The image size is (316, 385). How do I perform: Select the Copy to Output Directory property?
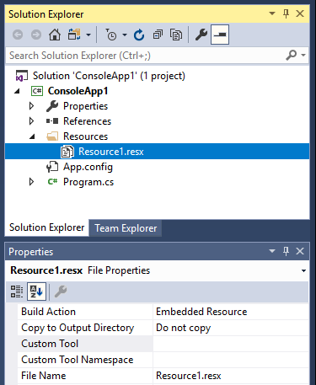85,328
